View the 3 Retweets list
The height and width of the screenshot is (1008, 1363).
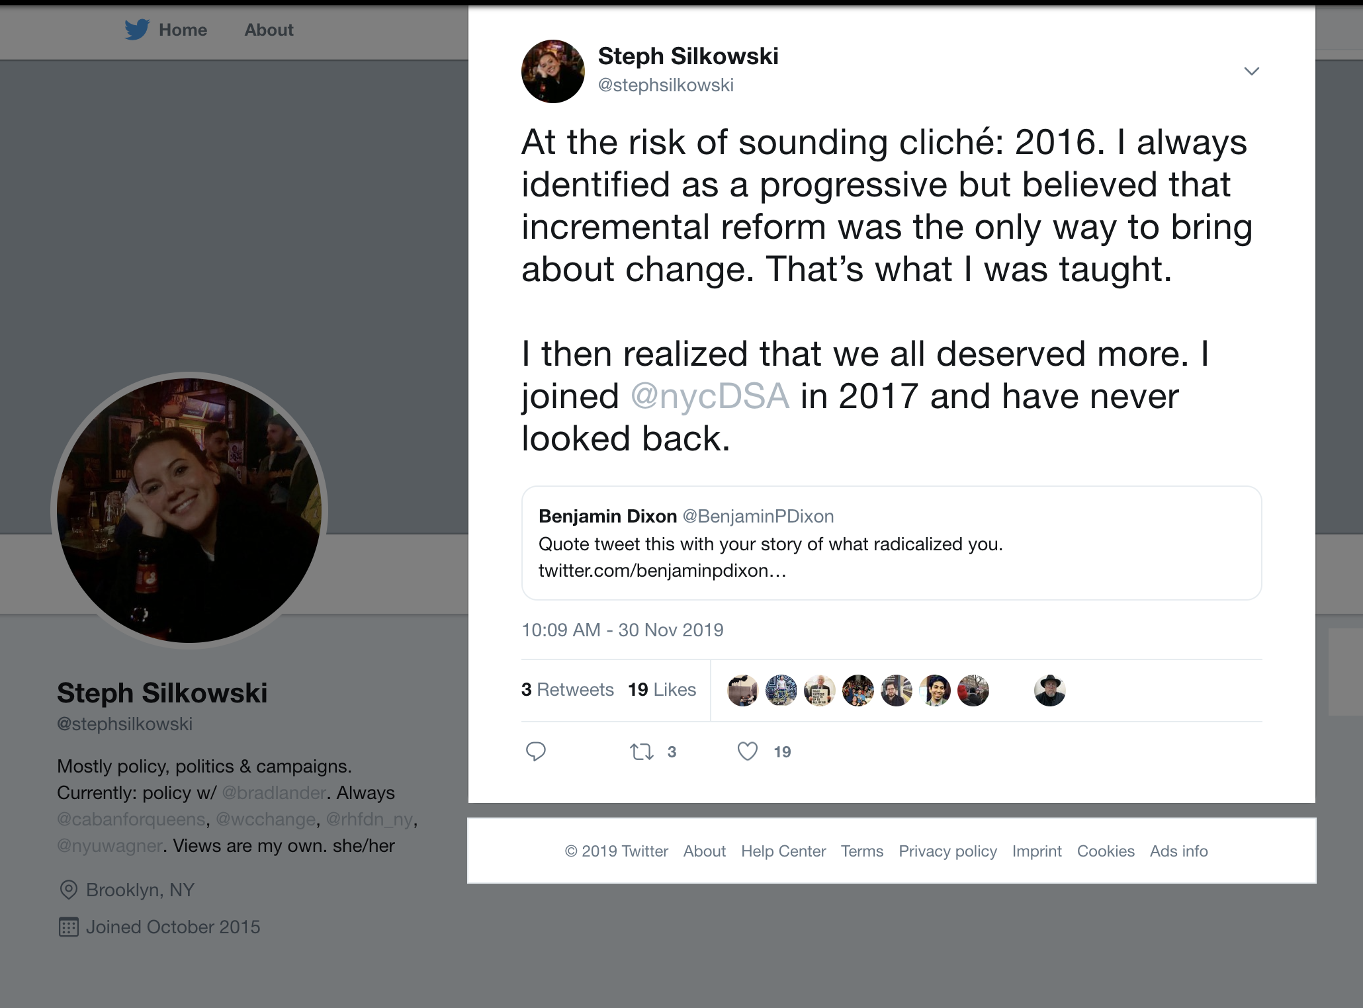click(x=567, y=690)
